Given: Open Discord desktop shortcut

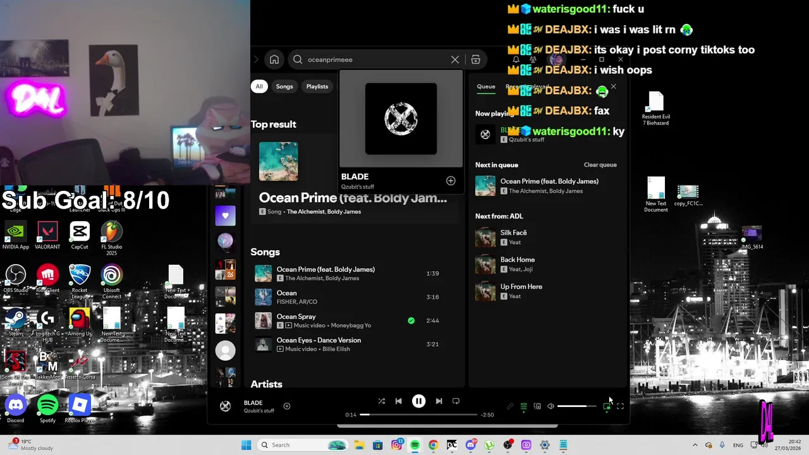Looking at the screenshot, I should [15, 409].
